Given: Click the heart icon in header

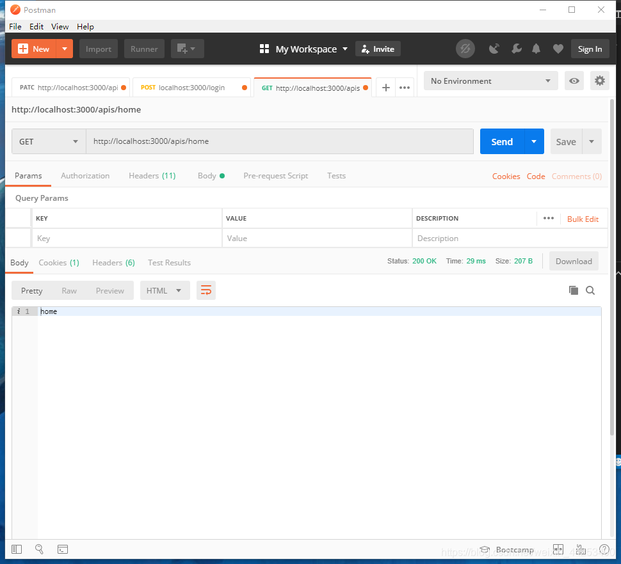Looking at the screenshot, I should pyautogui.click(x=558, y=49).
